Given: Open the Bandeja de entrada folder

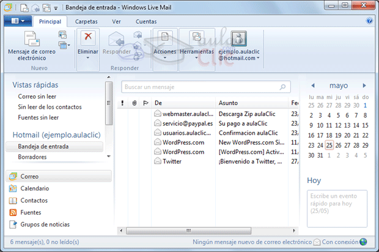Looking at the screenshot, I should 54,146.
